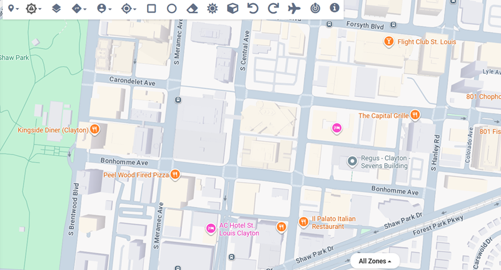Open the info icon
This screenshot has width=501, height=270.
335,7
